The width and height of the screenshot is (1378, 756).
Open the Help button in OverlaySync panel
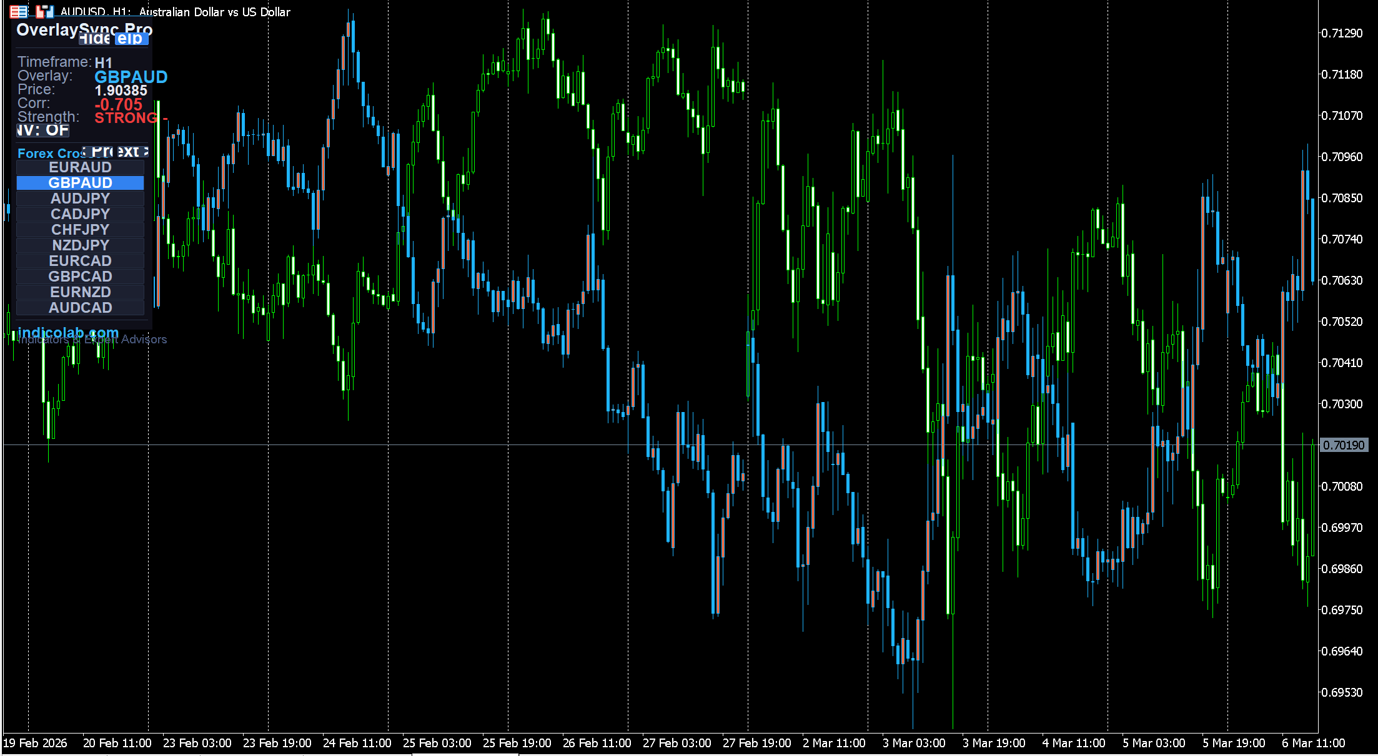point(131,39)
